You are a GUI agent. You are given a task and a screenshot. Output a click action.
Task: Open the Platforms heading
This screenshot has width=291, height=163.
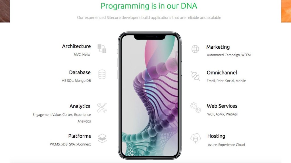point(80,136)
